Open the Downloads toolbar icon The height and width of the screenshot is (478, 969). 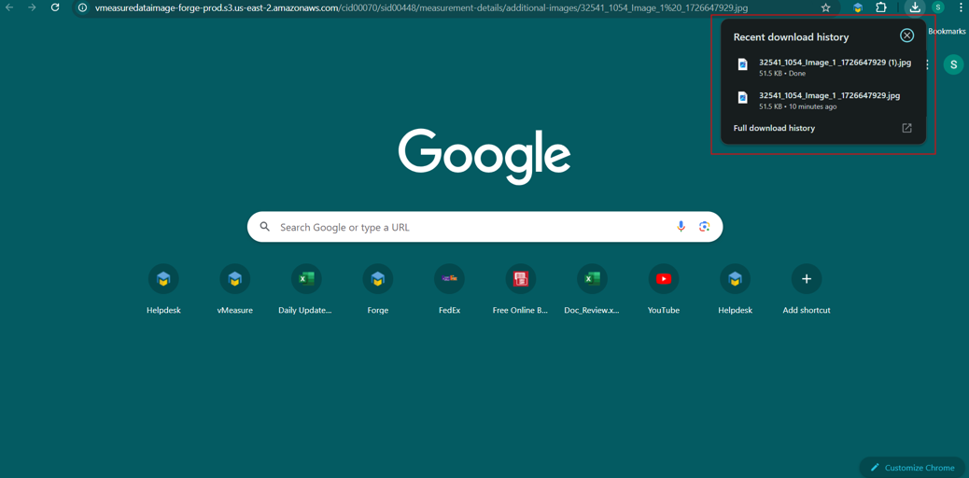(915, 7)
